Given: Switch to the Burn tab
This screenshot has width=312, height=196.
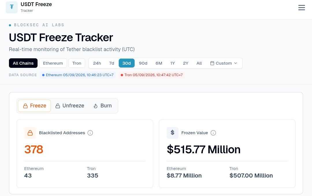Looking at the screenshot, I should pos(103,106).
